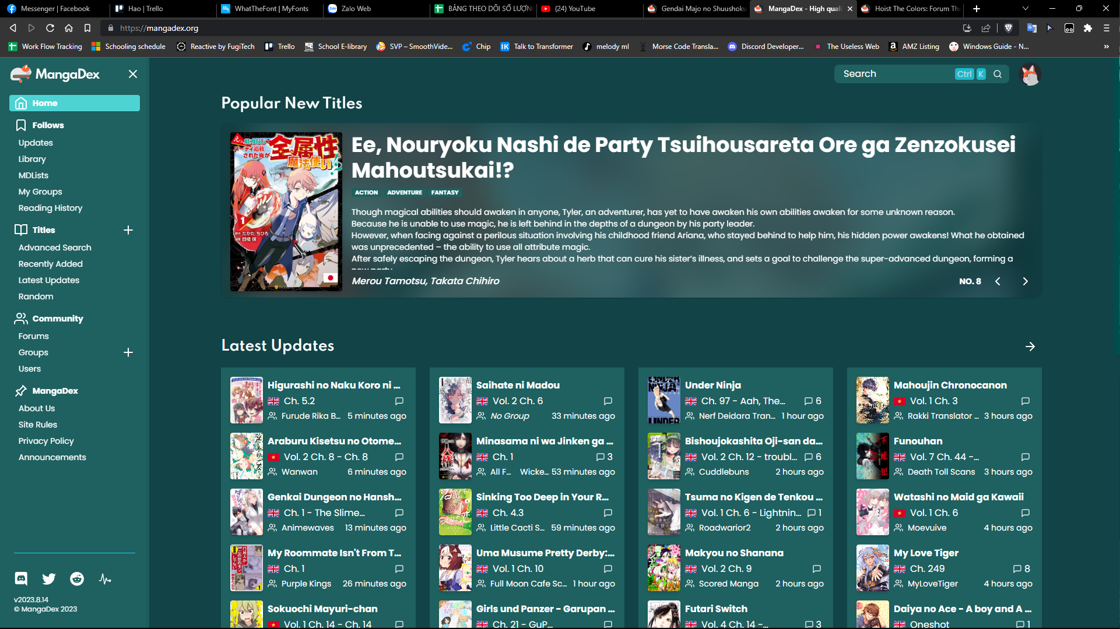Click the FANTASY genre tag
Image resolution: width=1120 pixels, height=629 pixels.
point(445,192)
